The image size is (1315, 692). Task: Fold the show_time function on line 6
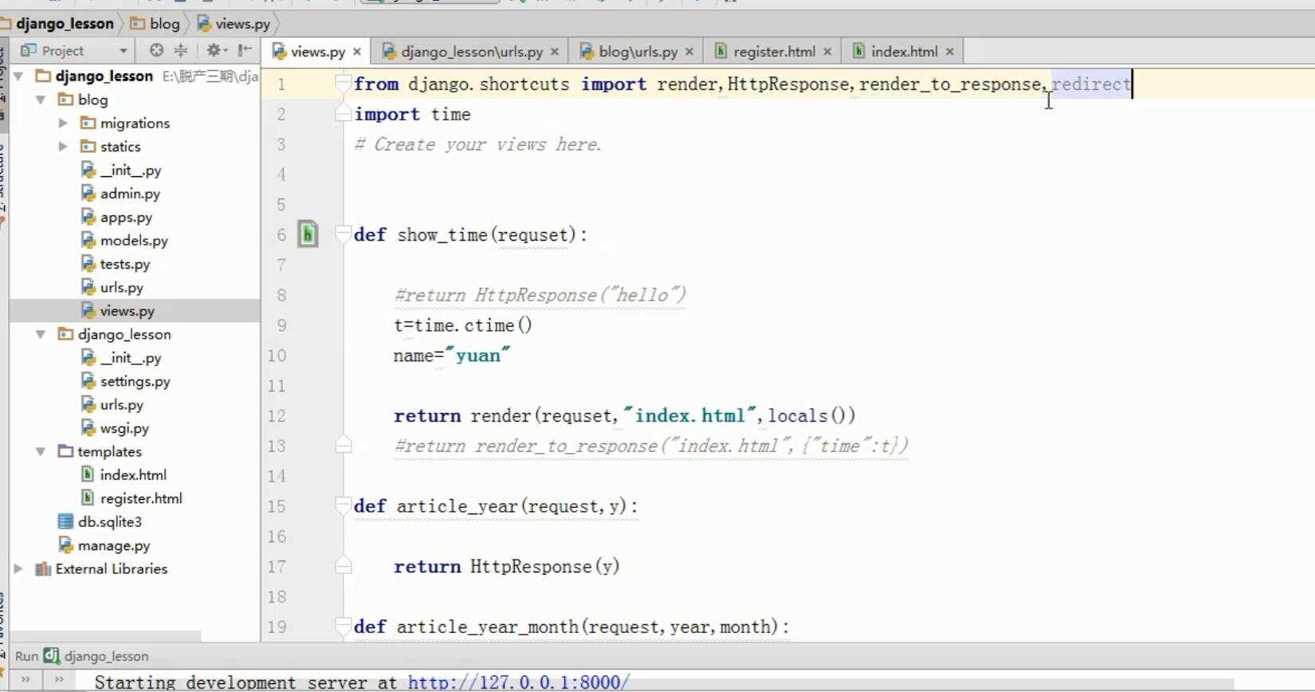[x=343, y=234]
